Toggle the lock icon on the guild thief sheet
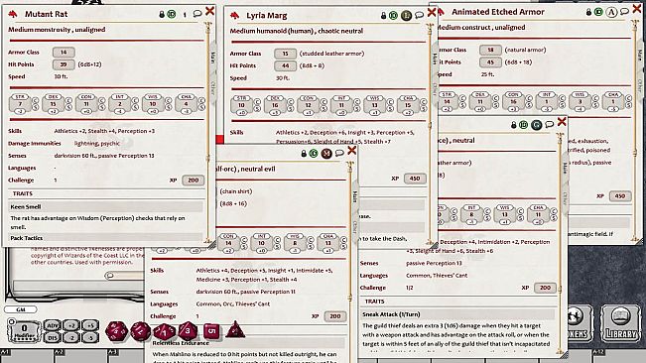Image resolution: width=646 pixels, height=363 pixels. pos(513,125)
